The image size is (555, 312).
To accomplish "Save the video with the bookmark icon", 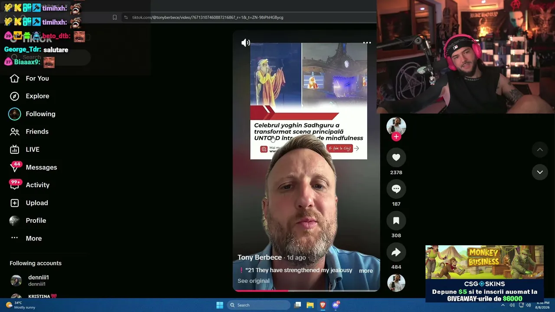I will (396, 221).
